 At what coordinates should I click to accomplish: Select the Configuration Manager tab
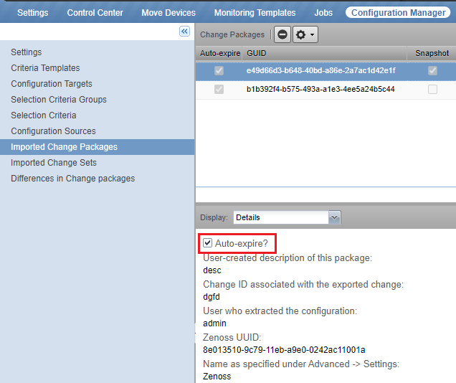(x=398, y=13)
